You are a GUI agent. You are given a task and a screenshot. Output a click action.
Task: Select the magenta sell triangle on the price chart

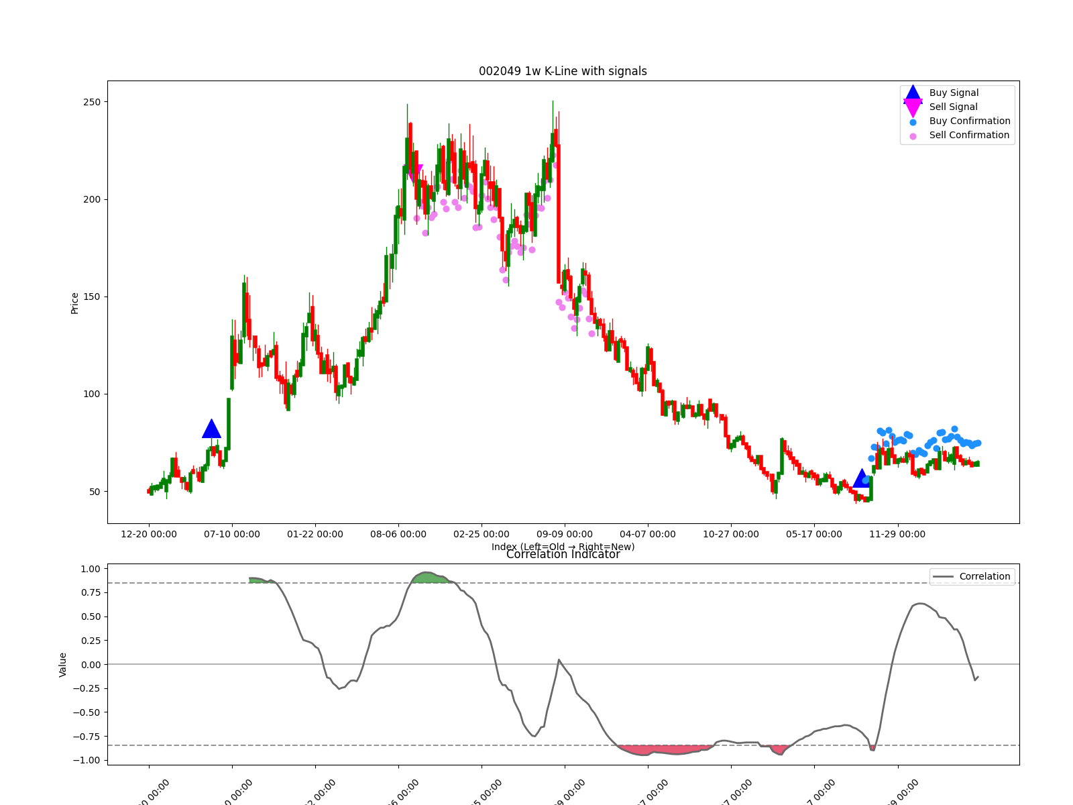coord(415,173)
